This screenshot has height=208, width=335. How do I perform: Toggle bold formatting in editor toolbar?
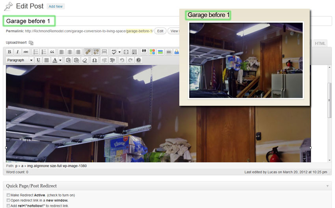[x=9, y=52]
